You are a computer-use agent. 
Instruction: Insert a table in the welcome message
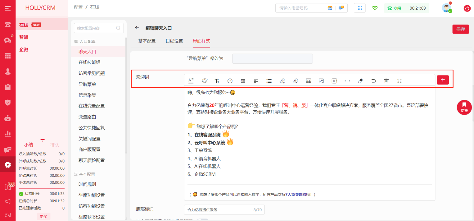tap(309, 81)
